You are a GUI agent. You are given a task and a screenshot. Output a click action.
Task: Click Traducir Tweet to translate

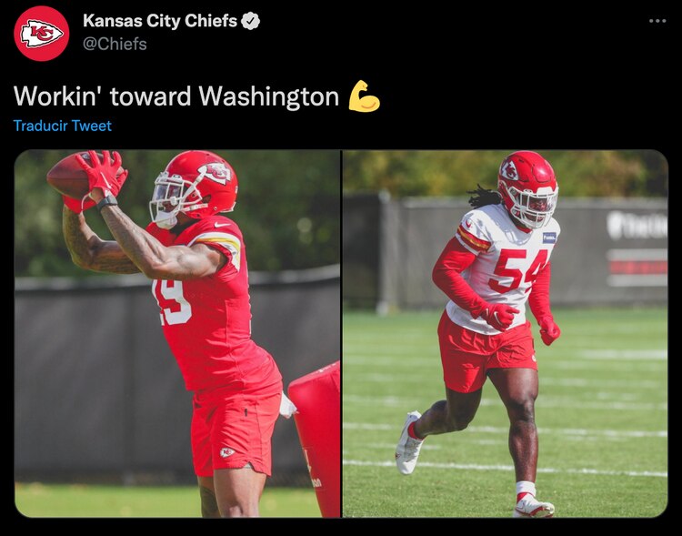[63, 126]
